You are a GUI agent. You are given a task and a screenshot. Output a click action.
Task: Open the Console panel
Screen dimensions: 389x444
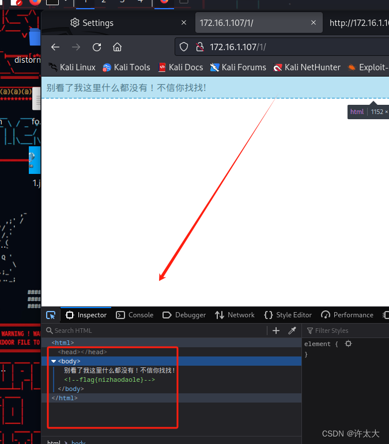135,315
